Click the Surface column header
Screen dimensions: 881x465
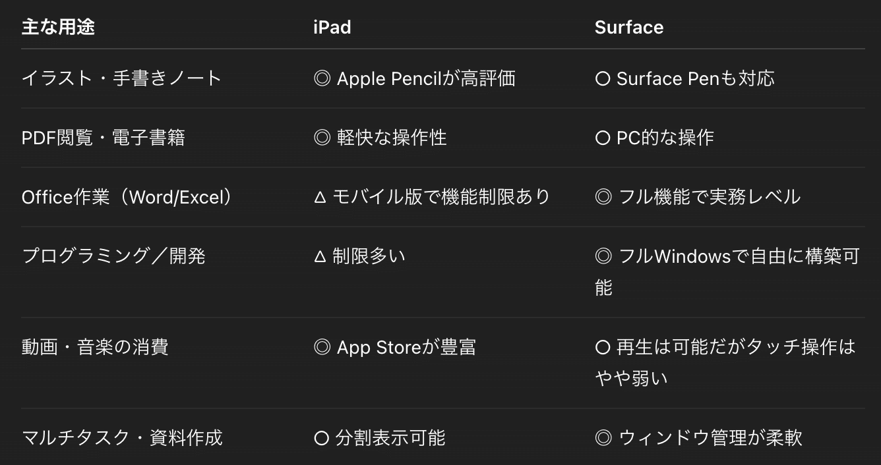(x=629, y=27)
